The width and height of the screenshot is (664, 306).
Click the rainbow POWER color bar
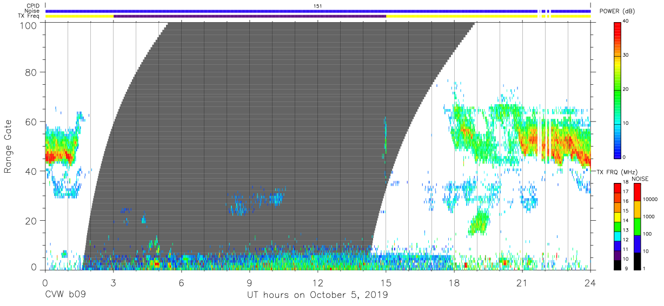(617, 90)
